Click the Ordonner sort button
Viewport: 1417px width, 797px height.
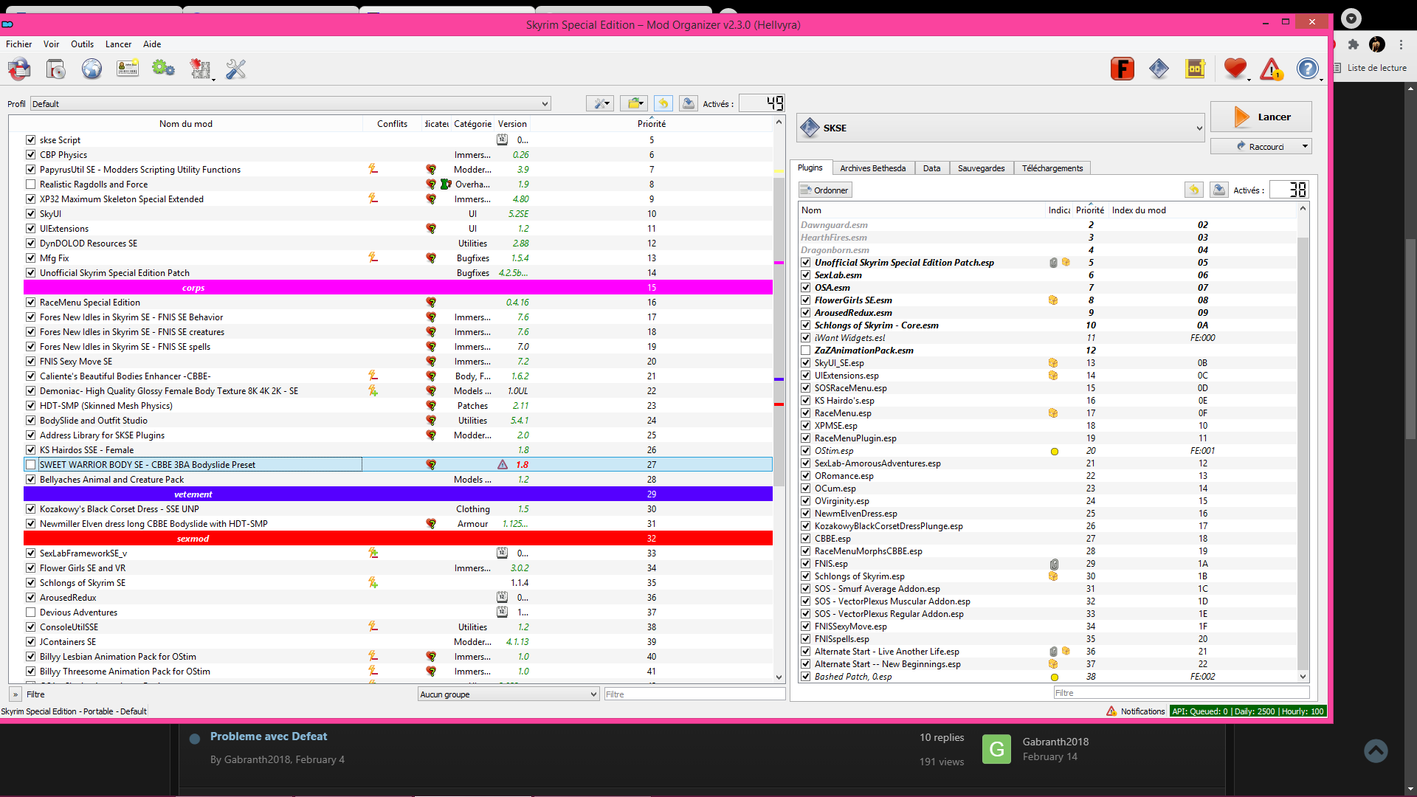point(824,190)
